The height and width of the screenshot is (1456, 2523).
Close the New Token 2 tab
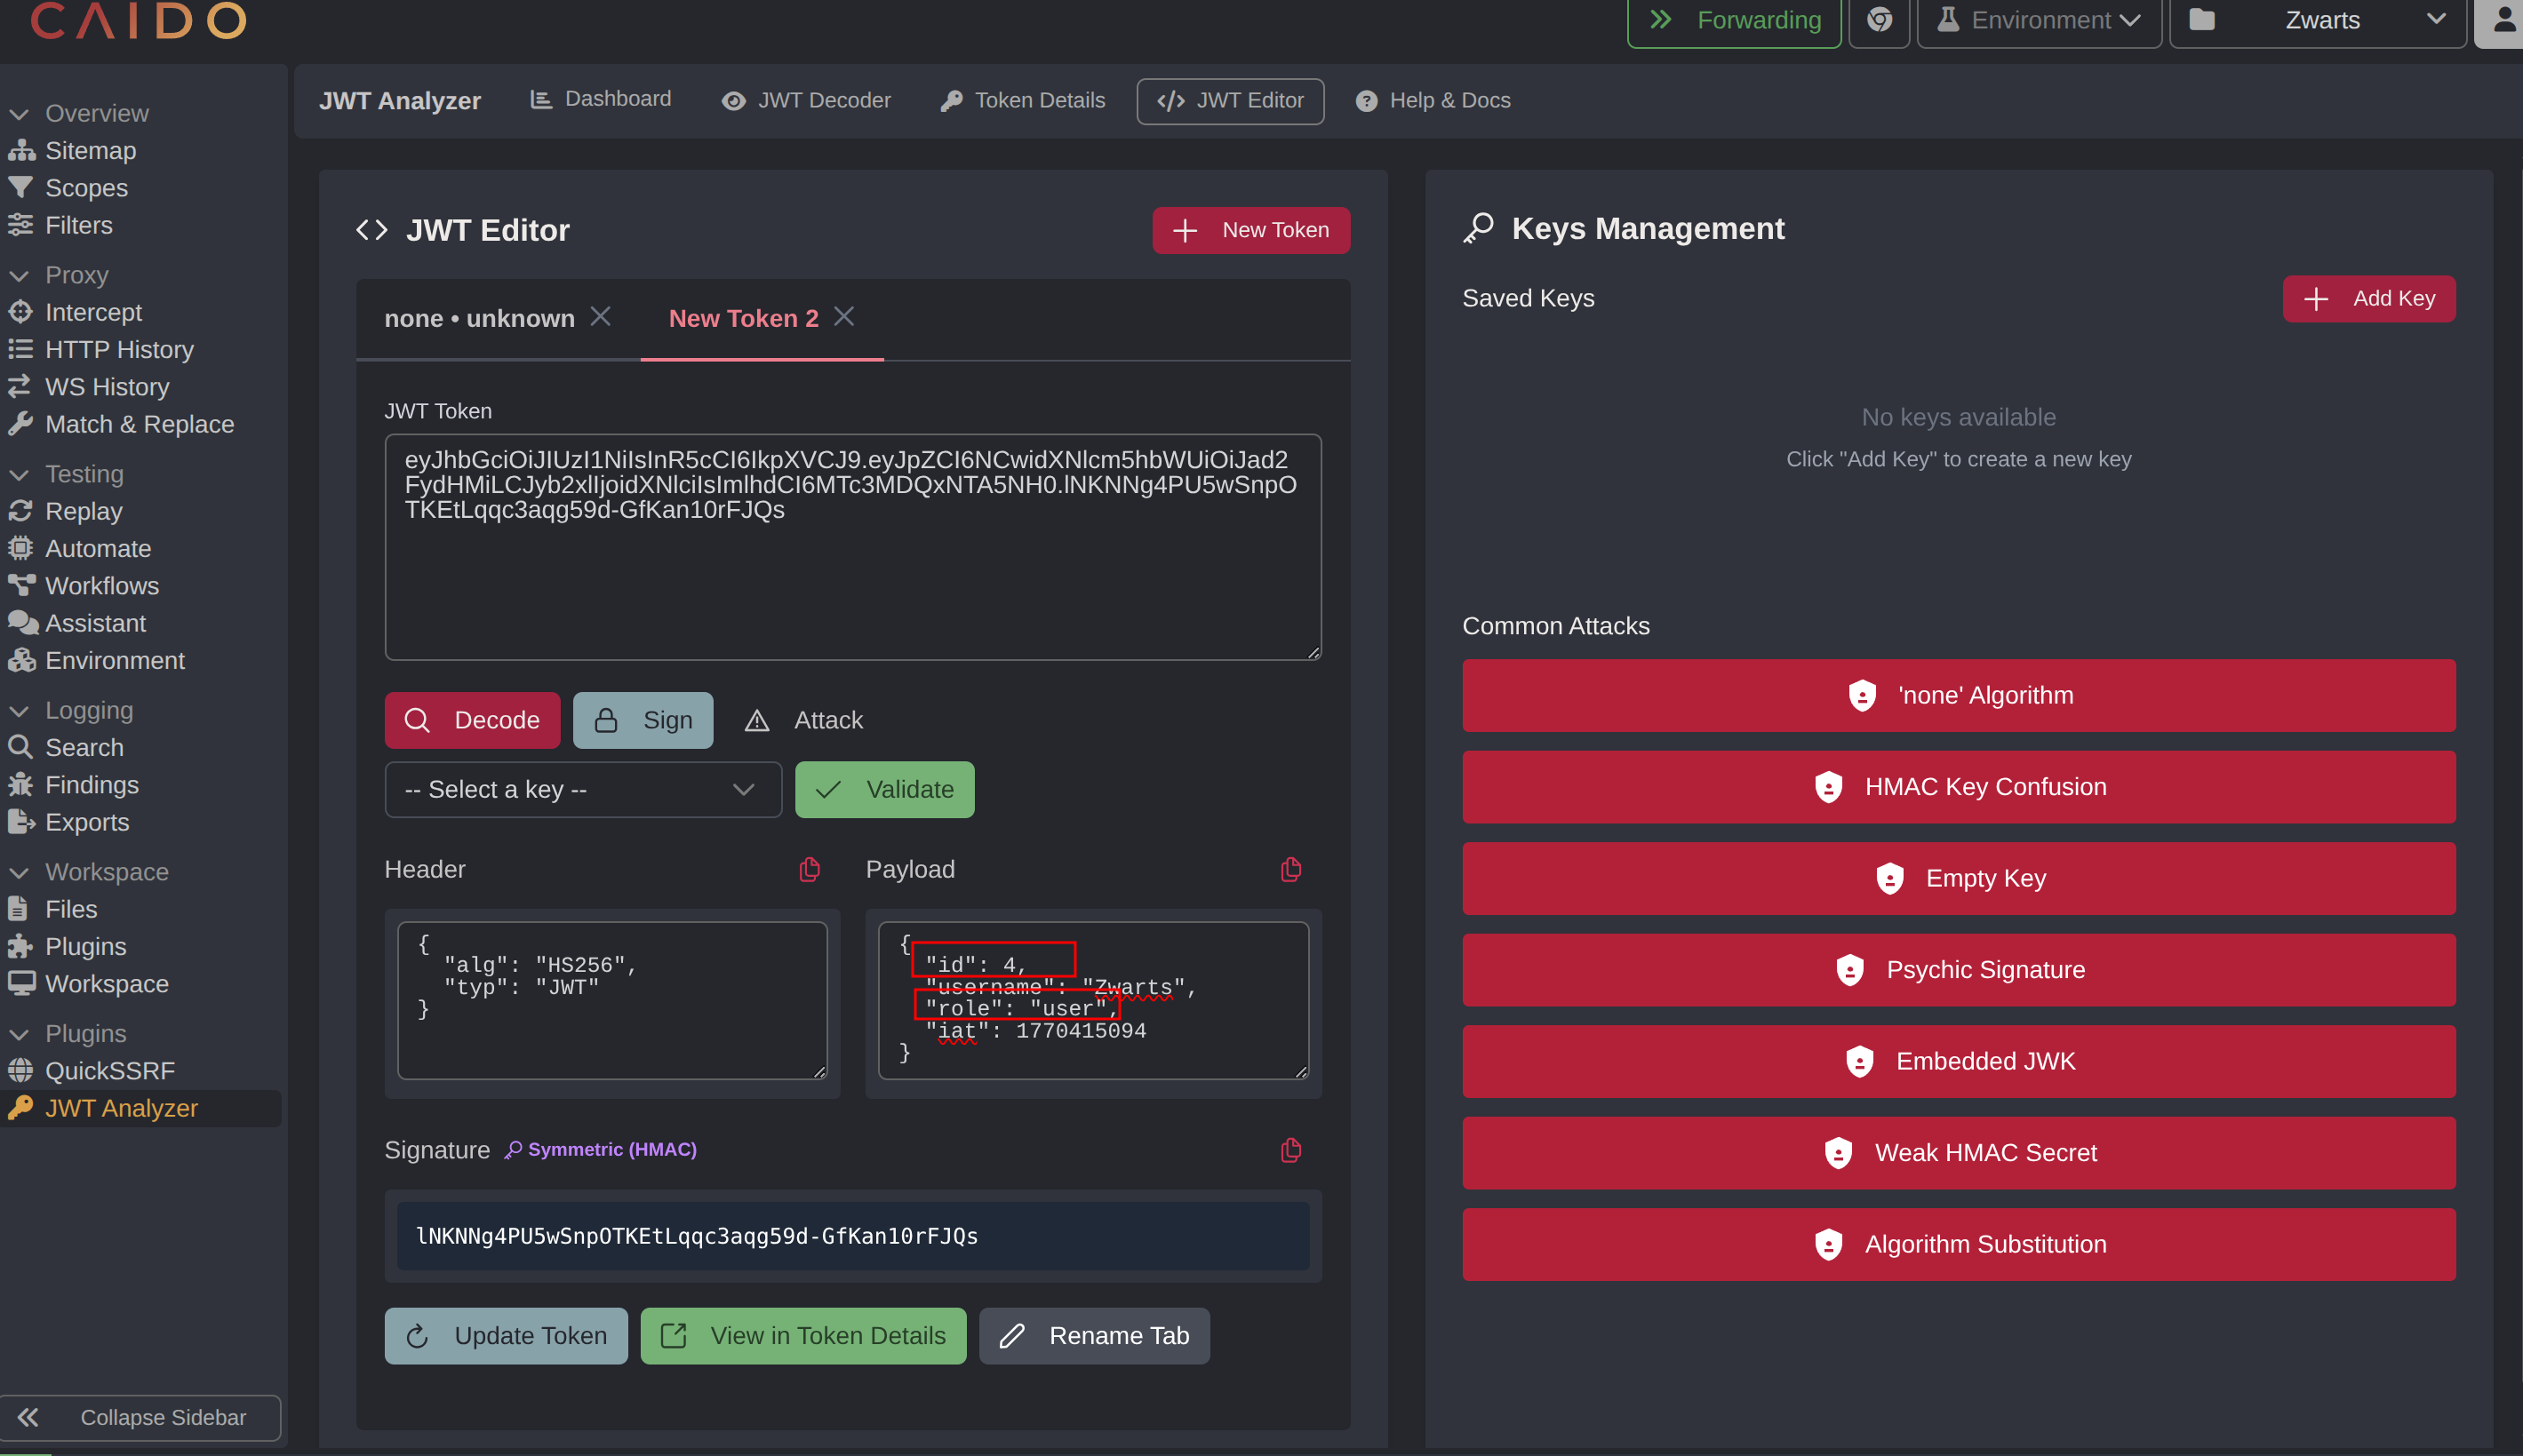(x=843, y=317)
